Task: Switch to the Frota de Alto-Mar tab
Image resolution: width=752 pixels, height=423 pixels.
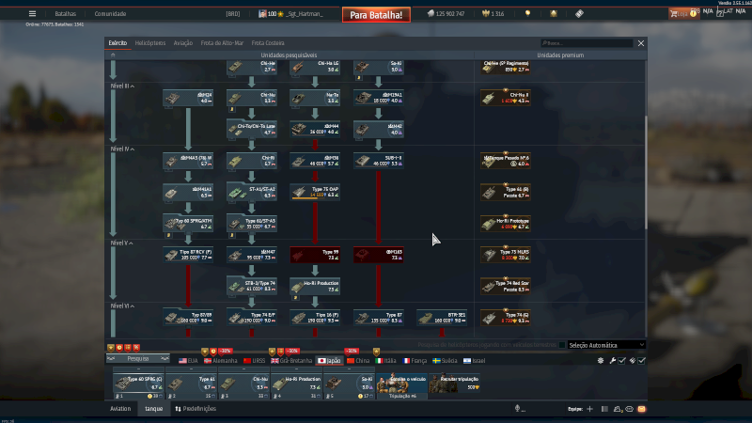Action: (222, 43)
